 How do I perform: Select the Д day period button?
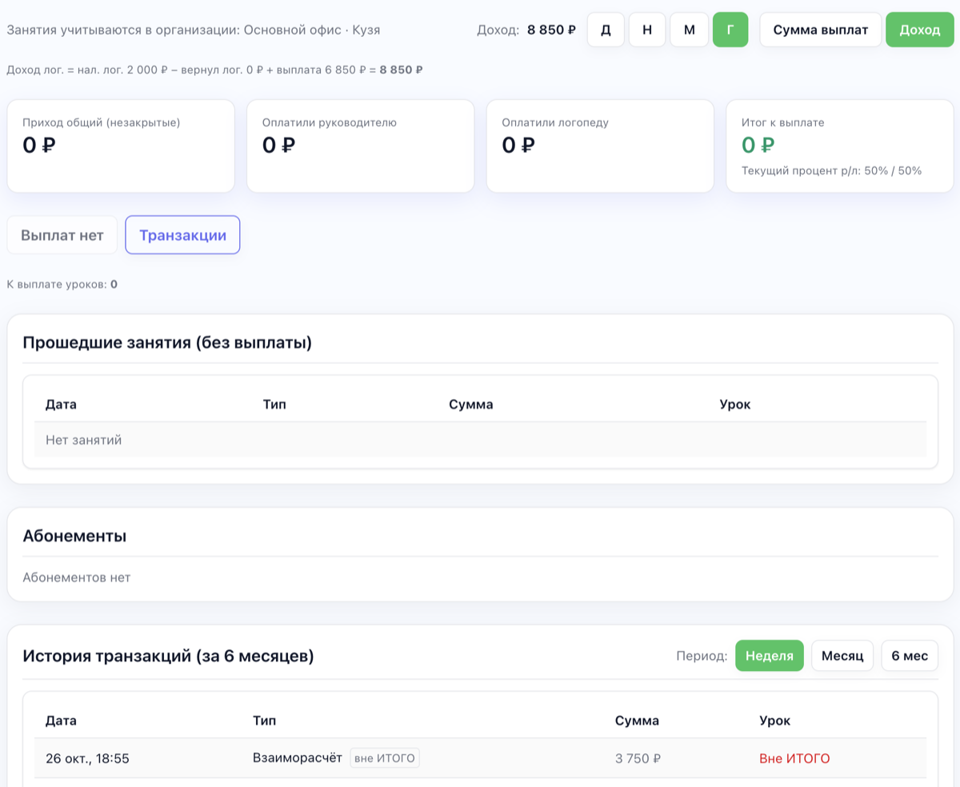coord(606,30)
